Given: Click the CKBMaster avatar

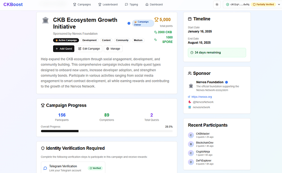Looking at the screenshot, I should [x=191, y=135].
